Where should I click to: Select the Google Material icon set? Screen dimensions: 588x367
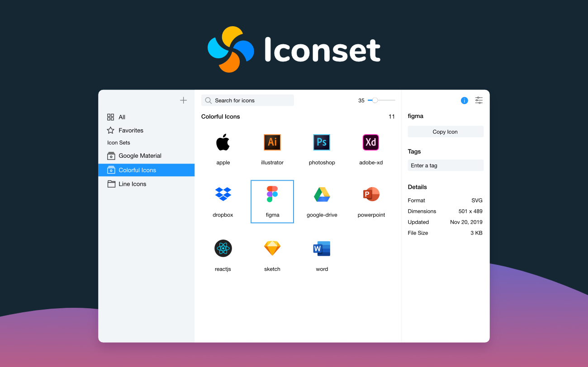click(140, 155)
